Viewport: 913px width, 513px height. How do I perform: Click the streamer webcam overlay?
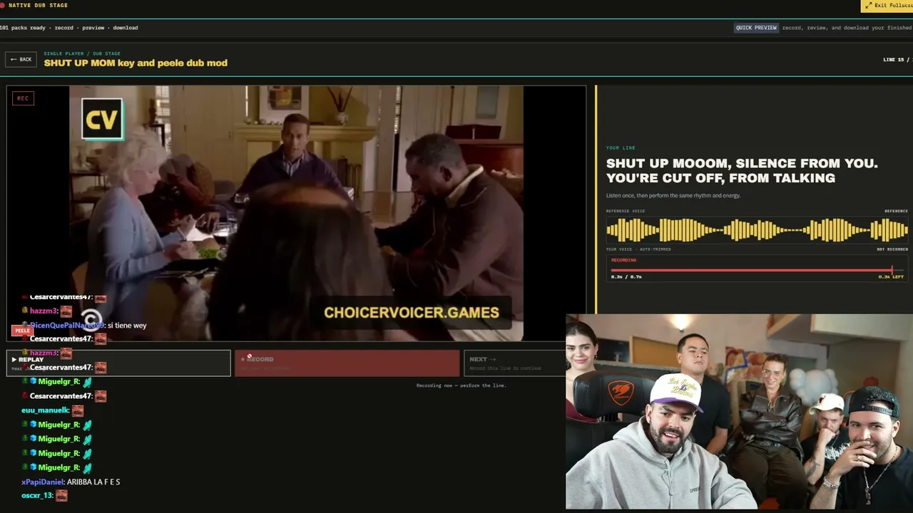(739, 412)
